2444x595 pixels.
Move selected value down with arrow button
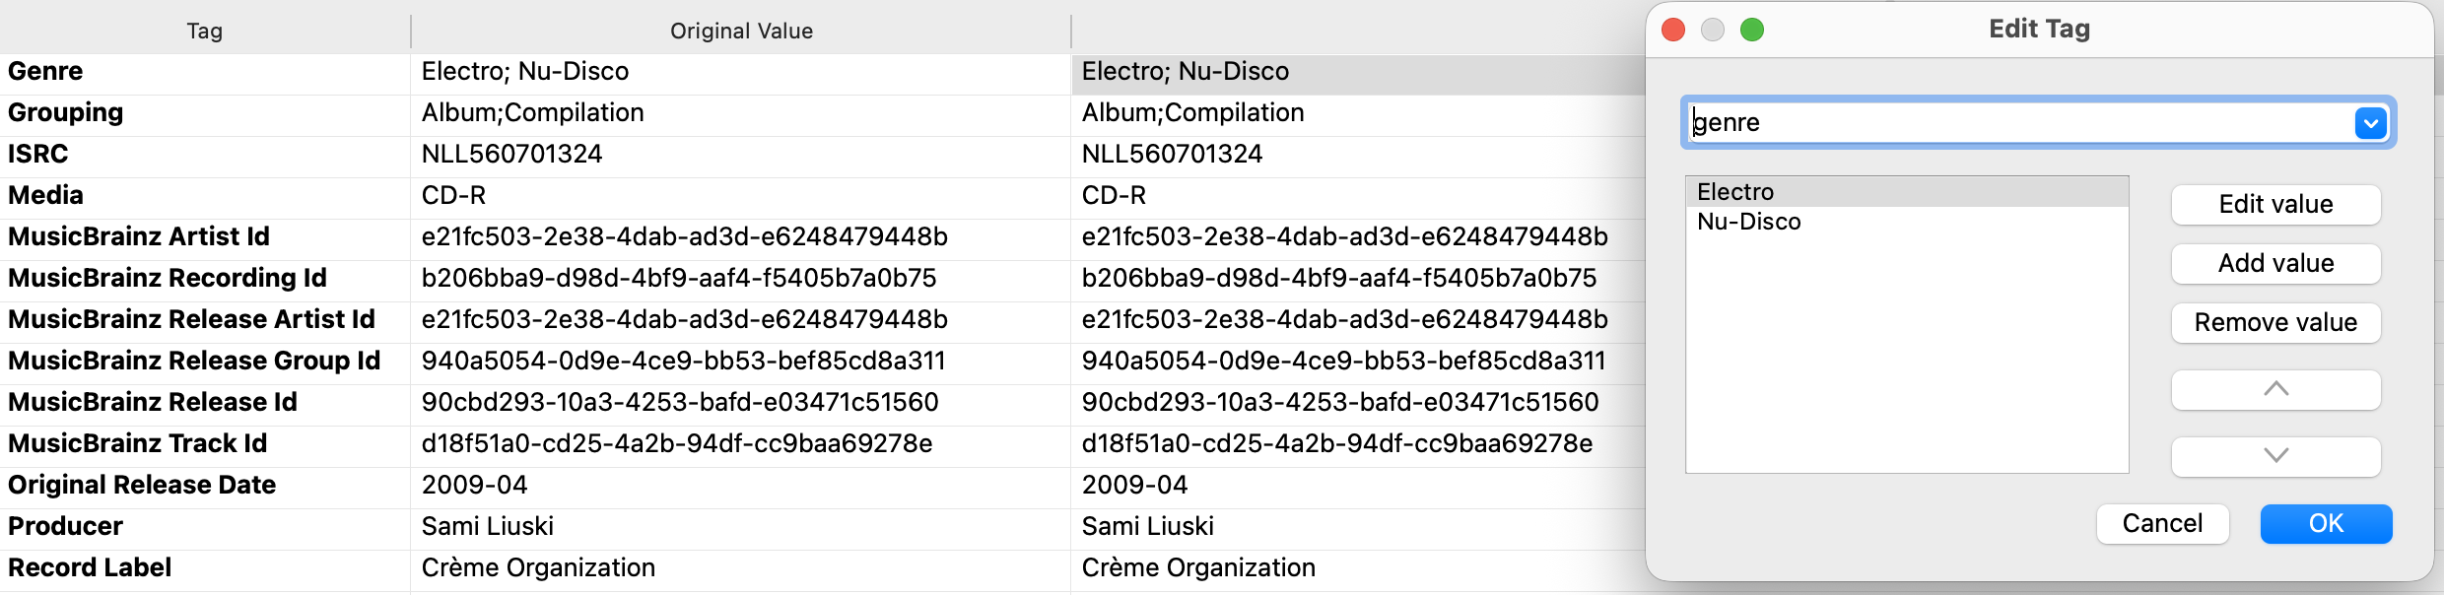point(2275,455)
